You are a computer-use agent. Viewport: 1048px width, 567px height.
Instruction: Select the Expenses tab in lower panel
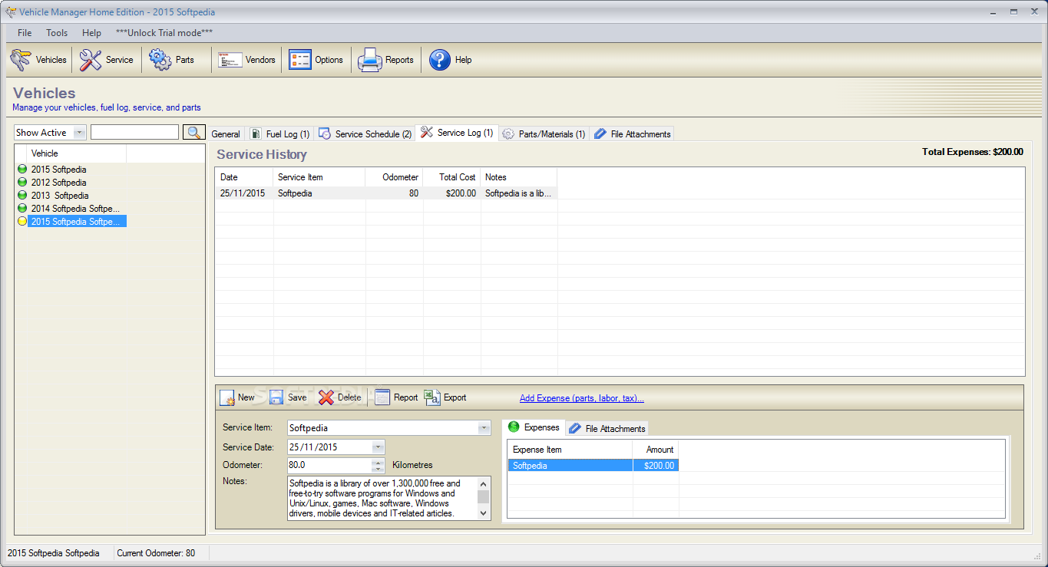[x=534, y=427]
